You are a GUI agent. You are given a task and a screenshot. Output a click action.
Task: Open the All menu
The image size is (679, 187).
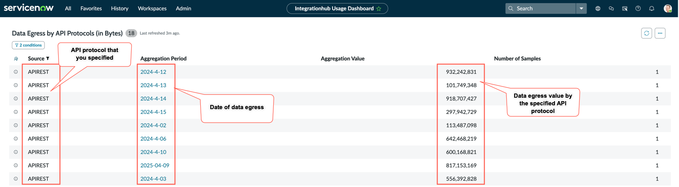[x=68, y=8]
